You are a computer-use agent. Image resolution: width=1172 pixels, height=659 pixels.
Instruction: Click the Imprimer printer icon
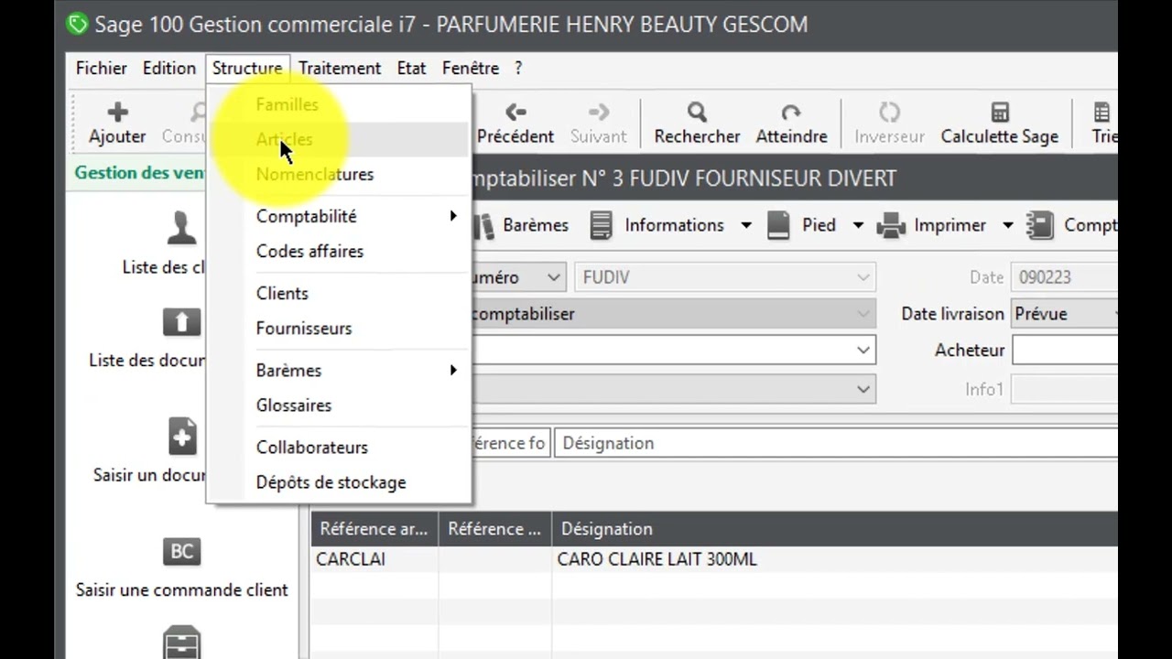click(891, 225)
